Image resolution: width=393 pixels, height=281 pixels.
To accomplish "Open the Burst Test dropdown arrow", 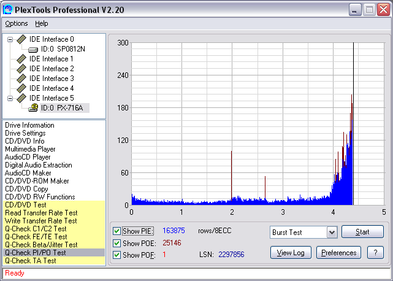I will pos(332,233).
